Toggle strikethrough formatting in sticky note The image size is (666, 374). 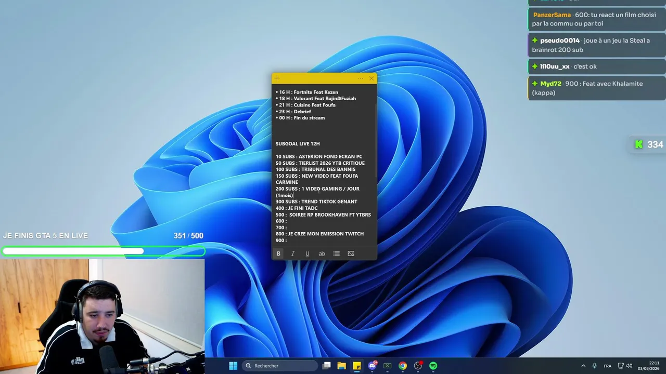pyautogui.click(x=322, y=253)
